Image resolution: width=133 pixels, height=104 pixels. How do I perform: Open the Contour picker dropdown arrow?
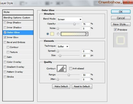[x=65, y=68]
